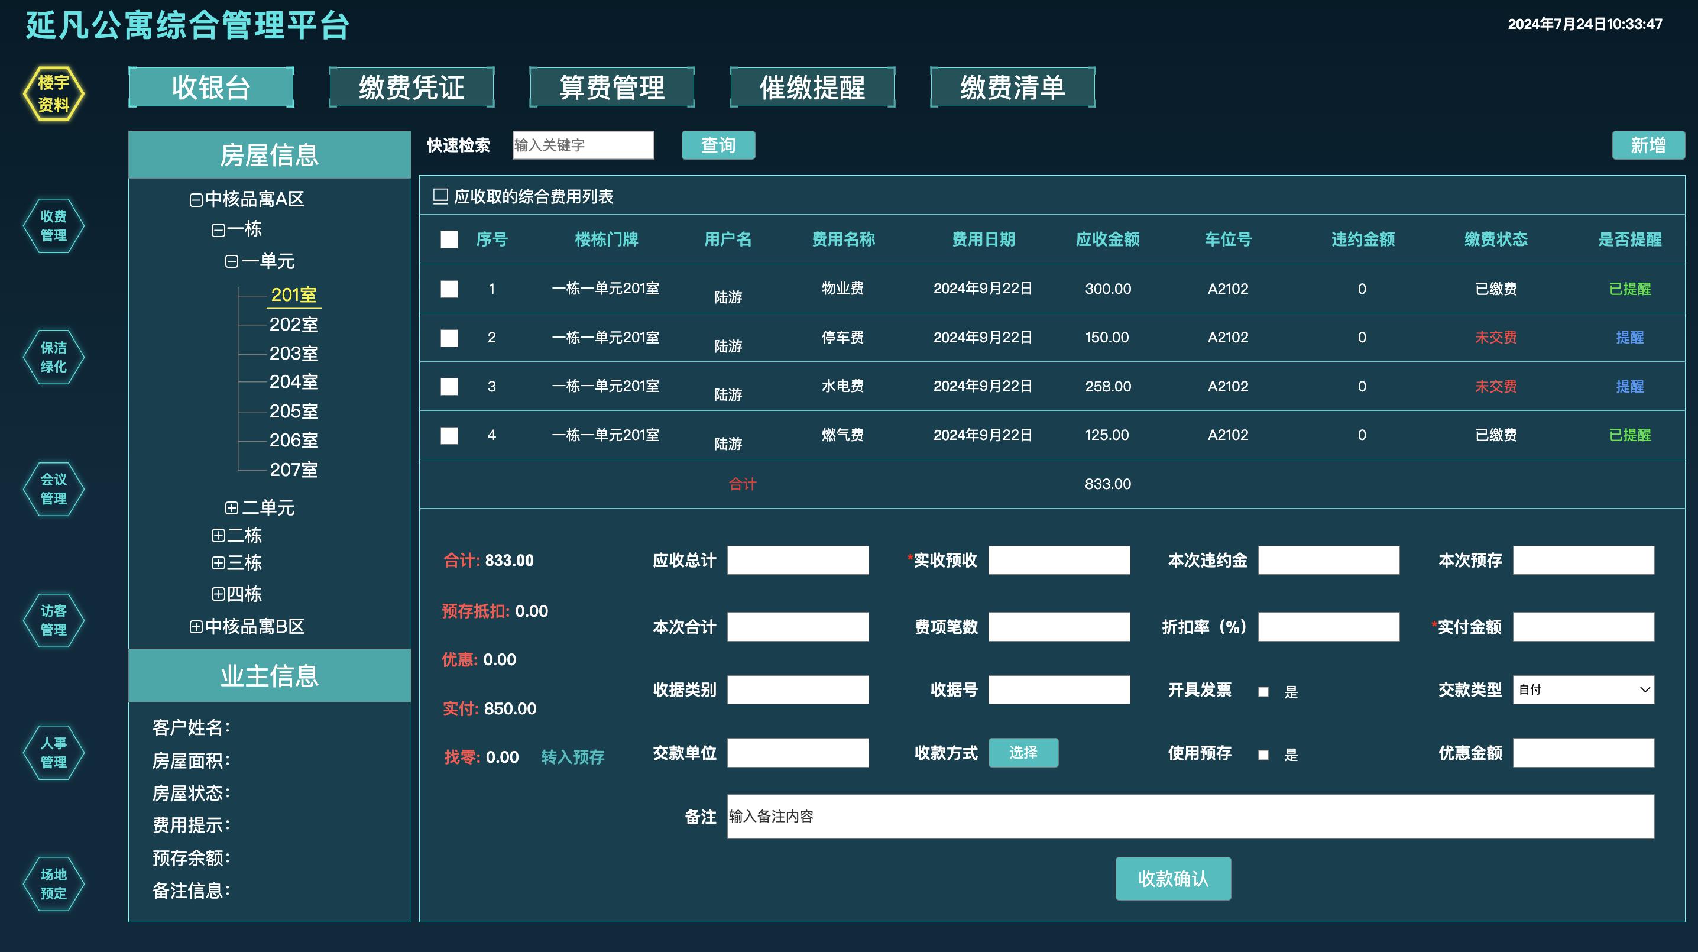
Task: Switch to the 催缴提醒 tab
Action: click(x=812, y=86)
